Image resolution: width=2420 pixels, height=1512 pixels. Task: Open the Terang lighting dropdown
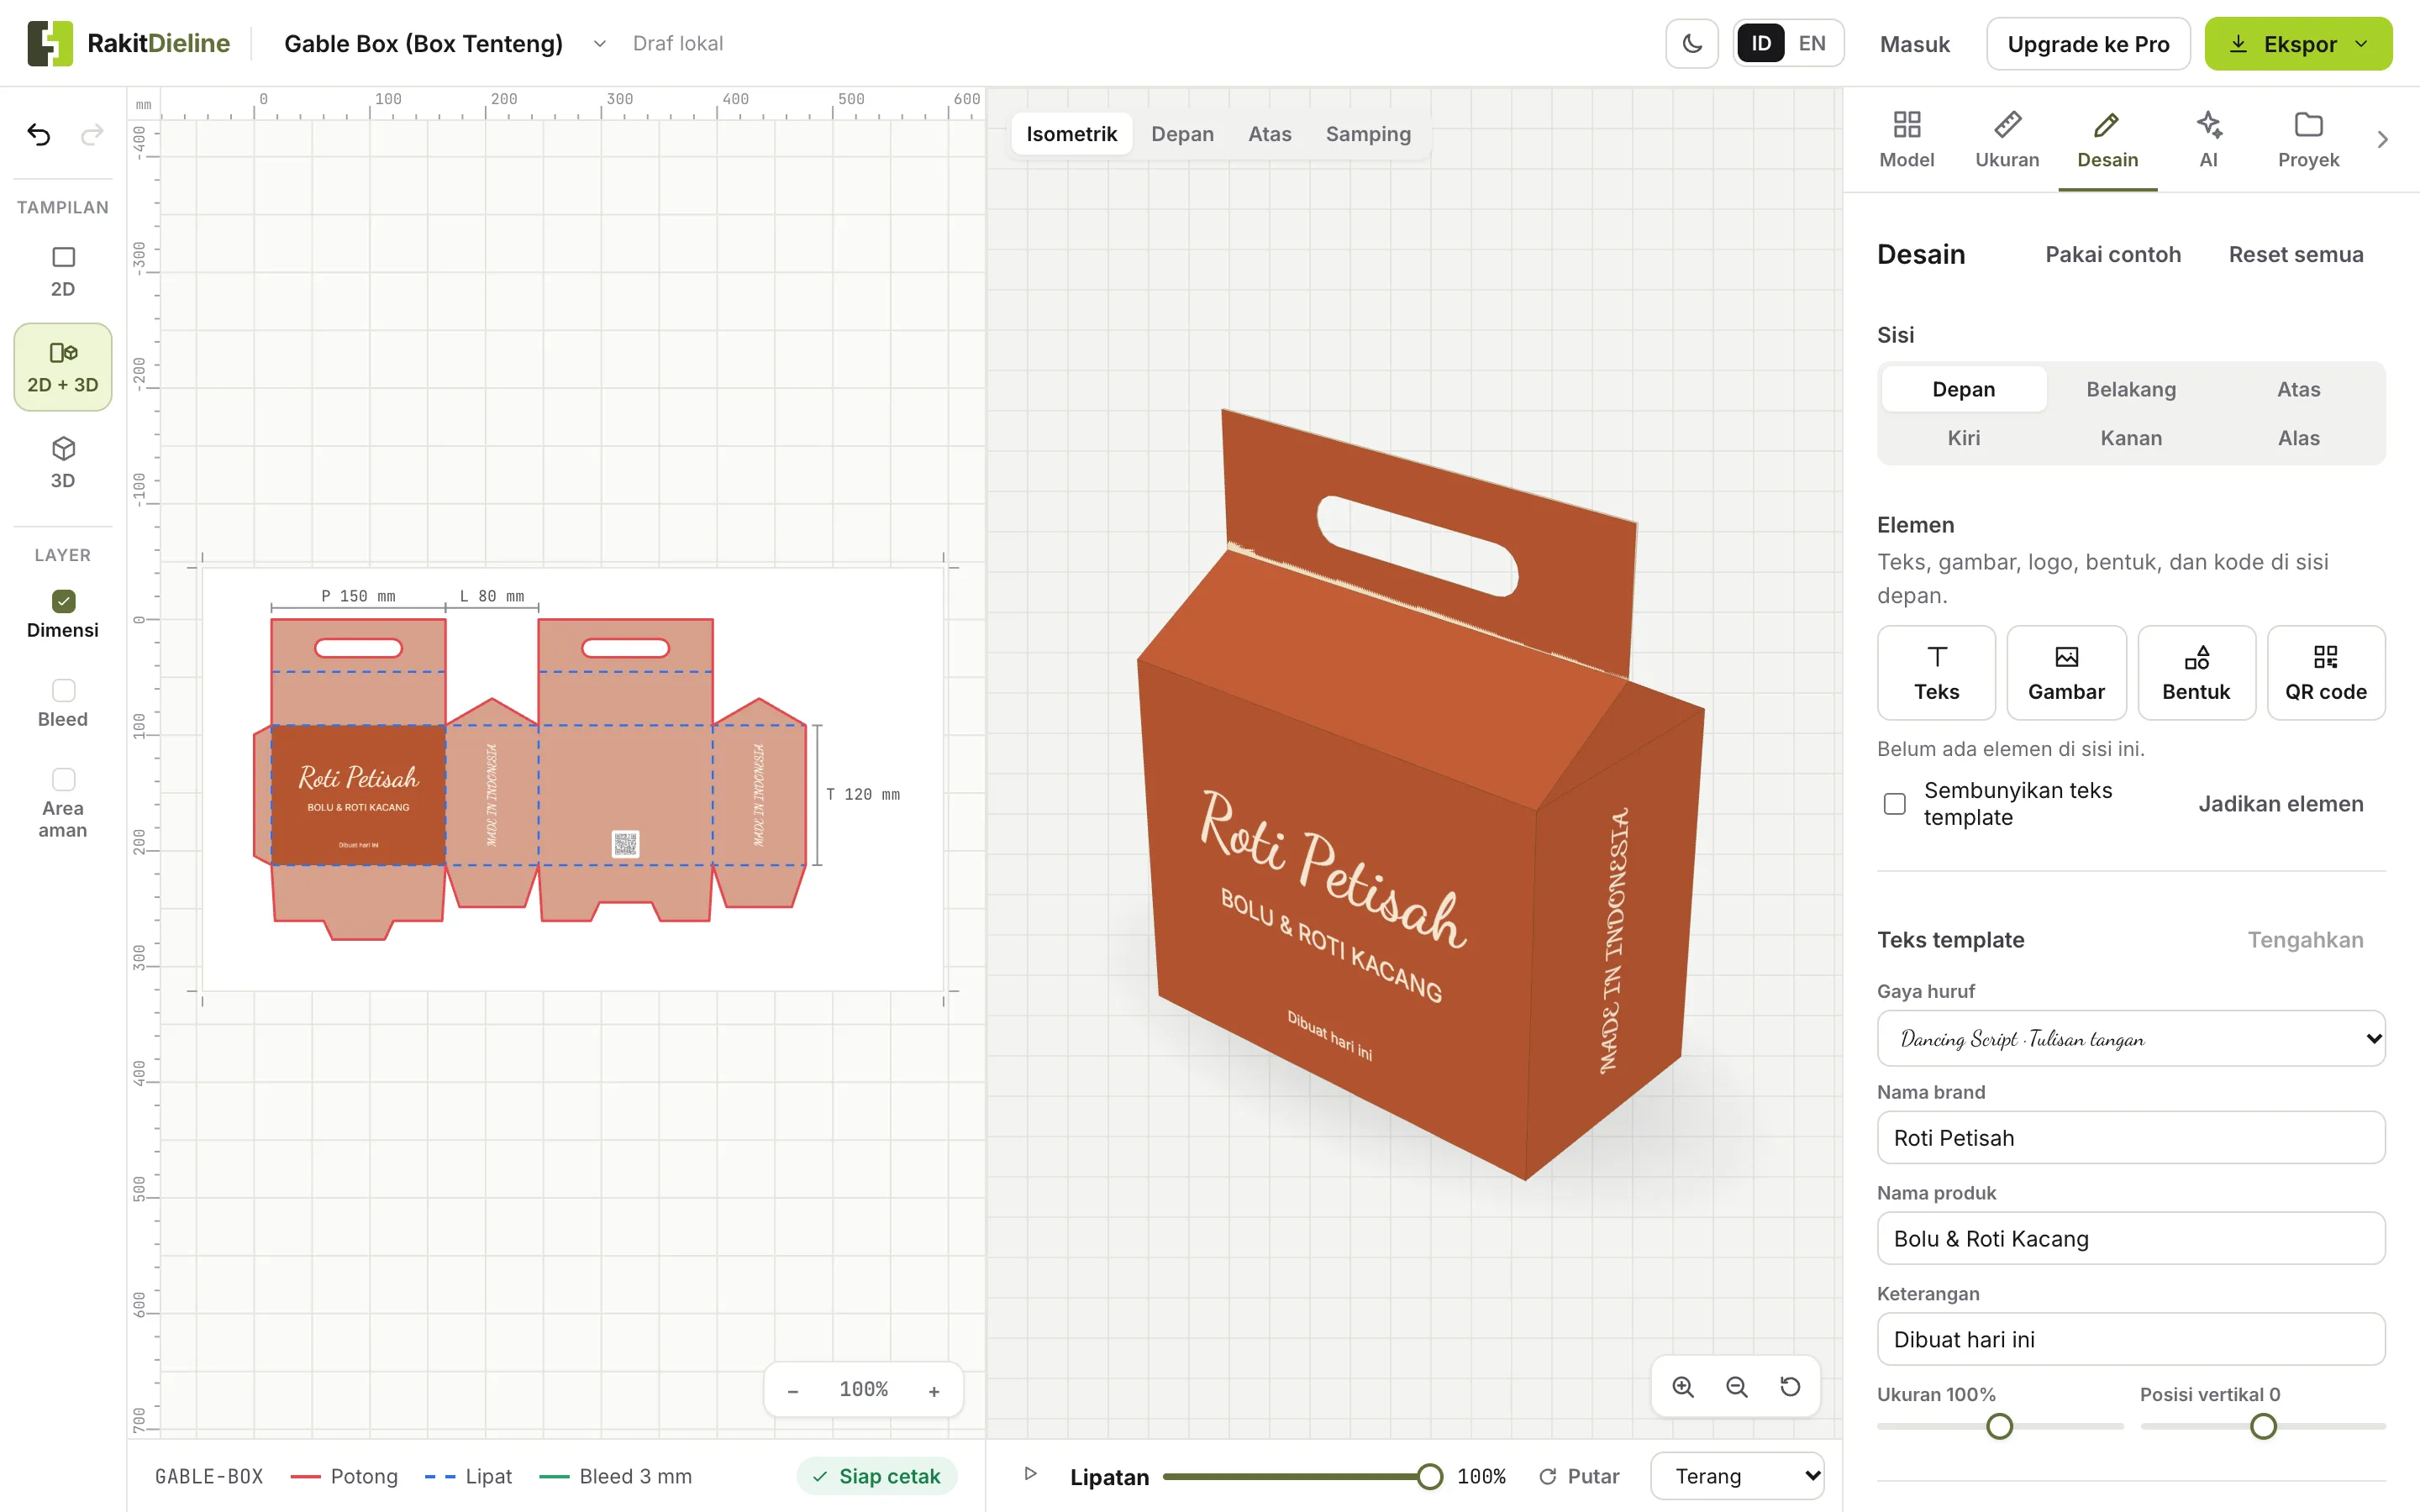[x=1737, y=1476]
